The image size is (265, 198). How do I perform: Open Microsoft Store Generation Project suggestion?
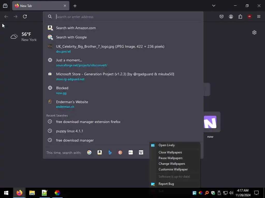(x=123, y=76)
